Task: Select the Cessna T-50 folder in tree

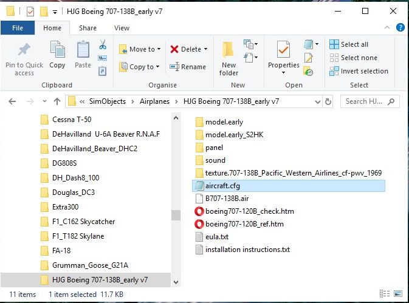Action: click(x=72, y=120)
